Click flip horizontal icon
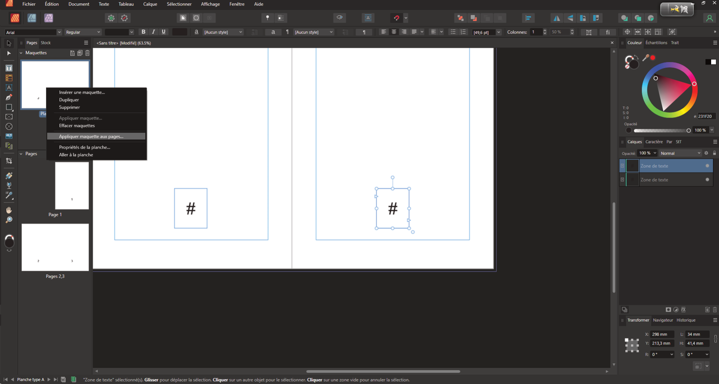 [557, 18]
